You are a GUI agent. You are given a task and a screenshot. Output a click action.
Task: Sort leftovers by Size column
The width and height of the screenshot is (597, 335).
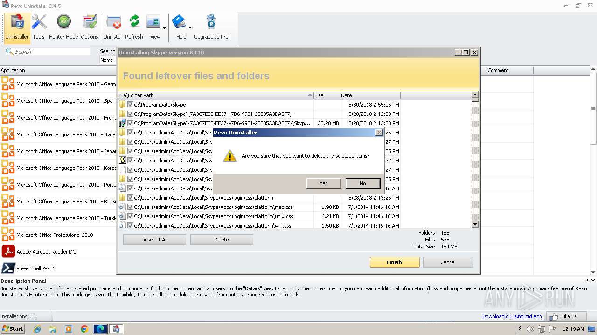326,95
